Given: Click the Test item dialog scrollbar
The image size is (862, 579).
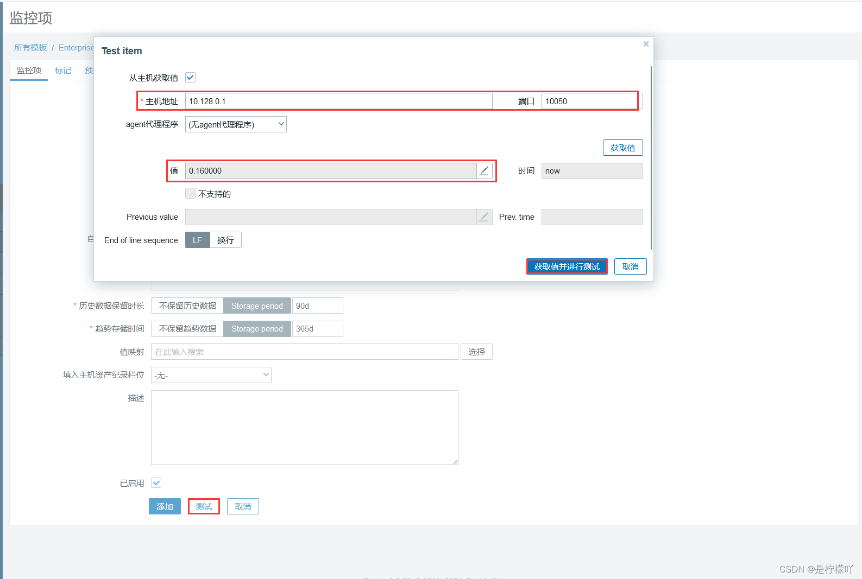Looking at the screenshot, I should (651, 157).
